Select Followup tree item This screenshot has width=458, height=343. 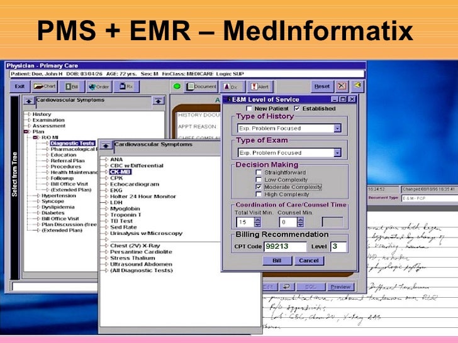pos(62,178)
